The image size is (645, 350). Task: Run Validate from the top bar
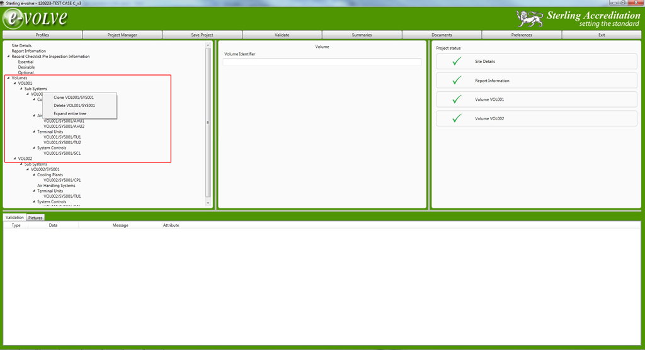coord(282,35)
